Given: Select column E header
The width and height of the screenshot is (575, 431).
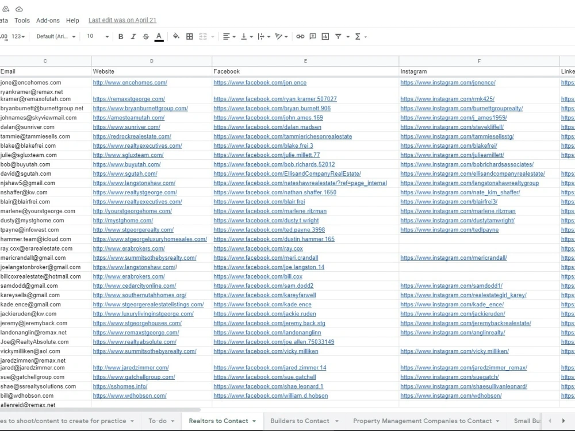Looking at the screenshot, I should pos(305,61).
